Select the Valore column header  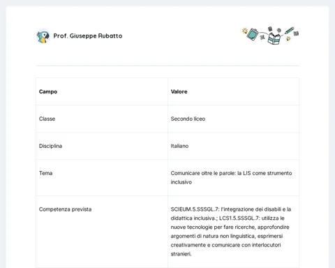click(x=179, y=91)
